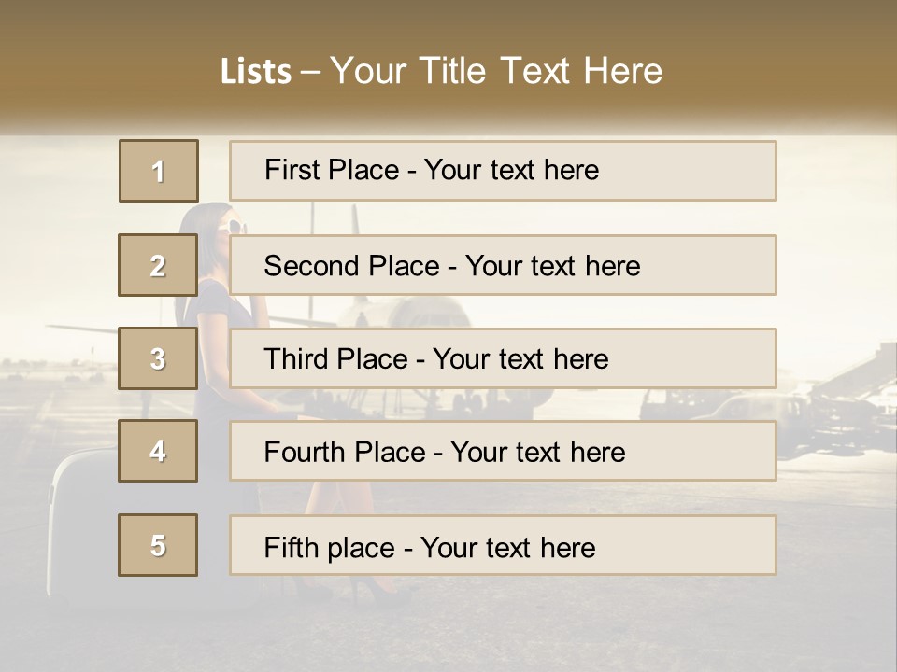
Task: Select the number 2 box
Action: pyautogui.click(x=158, y=265)
